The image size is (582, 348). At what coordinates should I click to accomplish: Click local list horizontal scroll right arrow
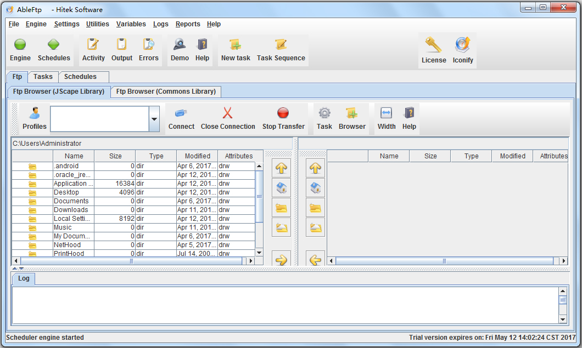[x=251, y=261]
